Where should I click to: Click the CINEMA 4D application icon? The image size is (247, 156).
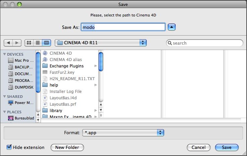[x=45, y=53]
